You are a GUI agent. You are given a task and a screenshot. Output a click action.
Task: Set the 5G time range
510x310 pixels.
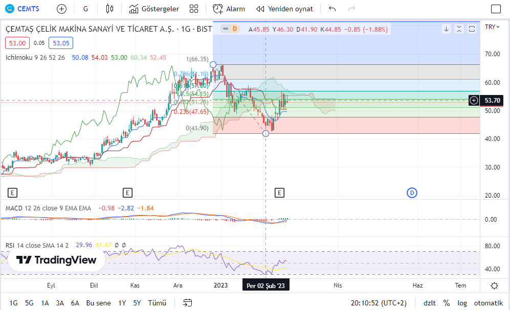(x=29, y=303)
